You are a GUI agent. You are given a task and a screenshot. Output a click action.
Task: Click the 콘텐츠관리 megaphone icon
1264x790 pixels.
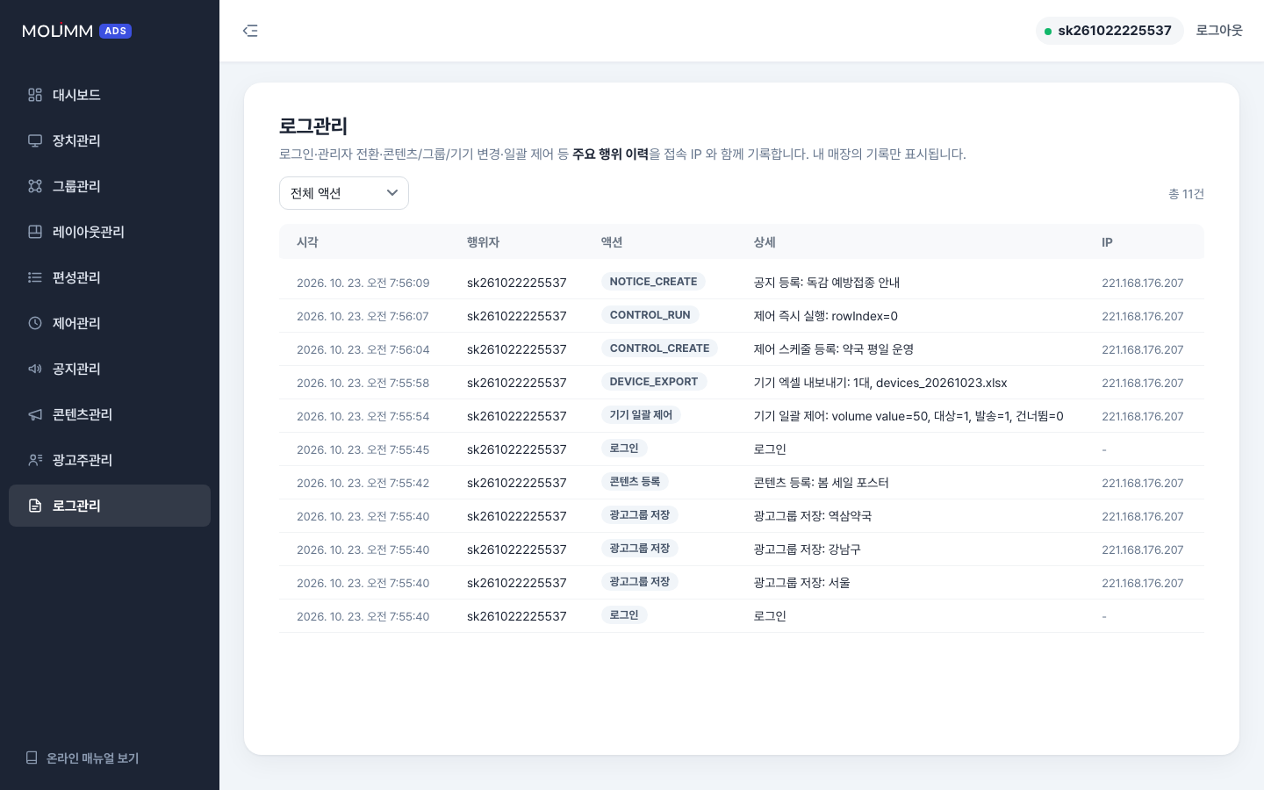pos(35,414)
